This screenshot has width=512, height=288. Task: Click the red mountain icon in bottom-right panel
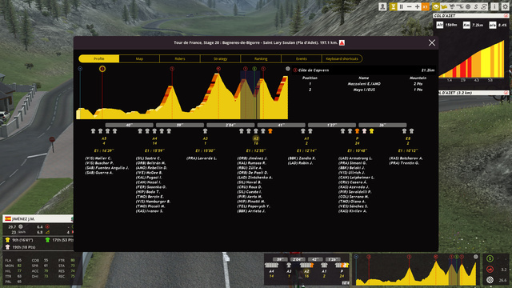pos(490,270)
